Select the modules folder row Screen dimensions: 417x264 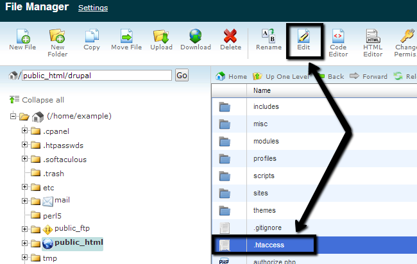point(314,142)
